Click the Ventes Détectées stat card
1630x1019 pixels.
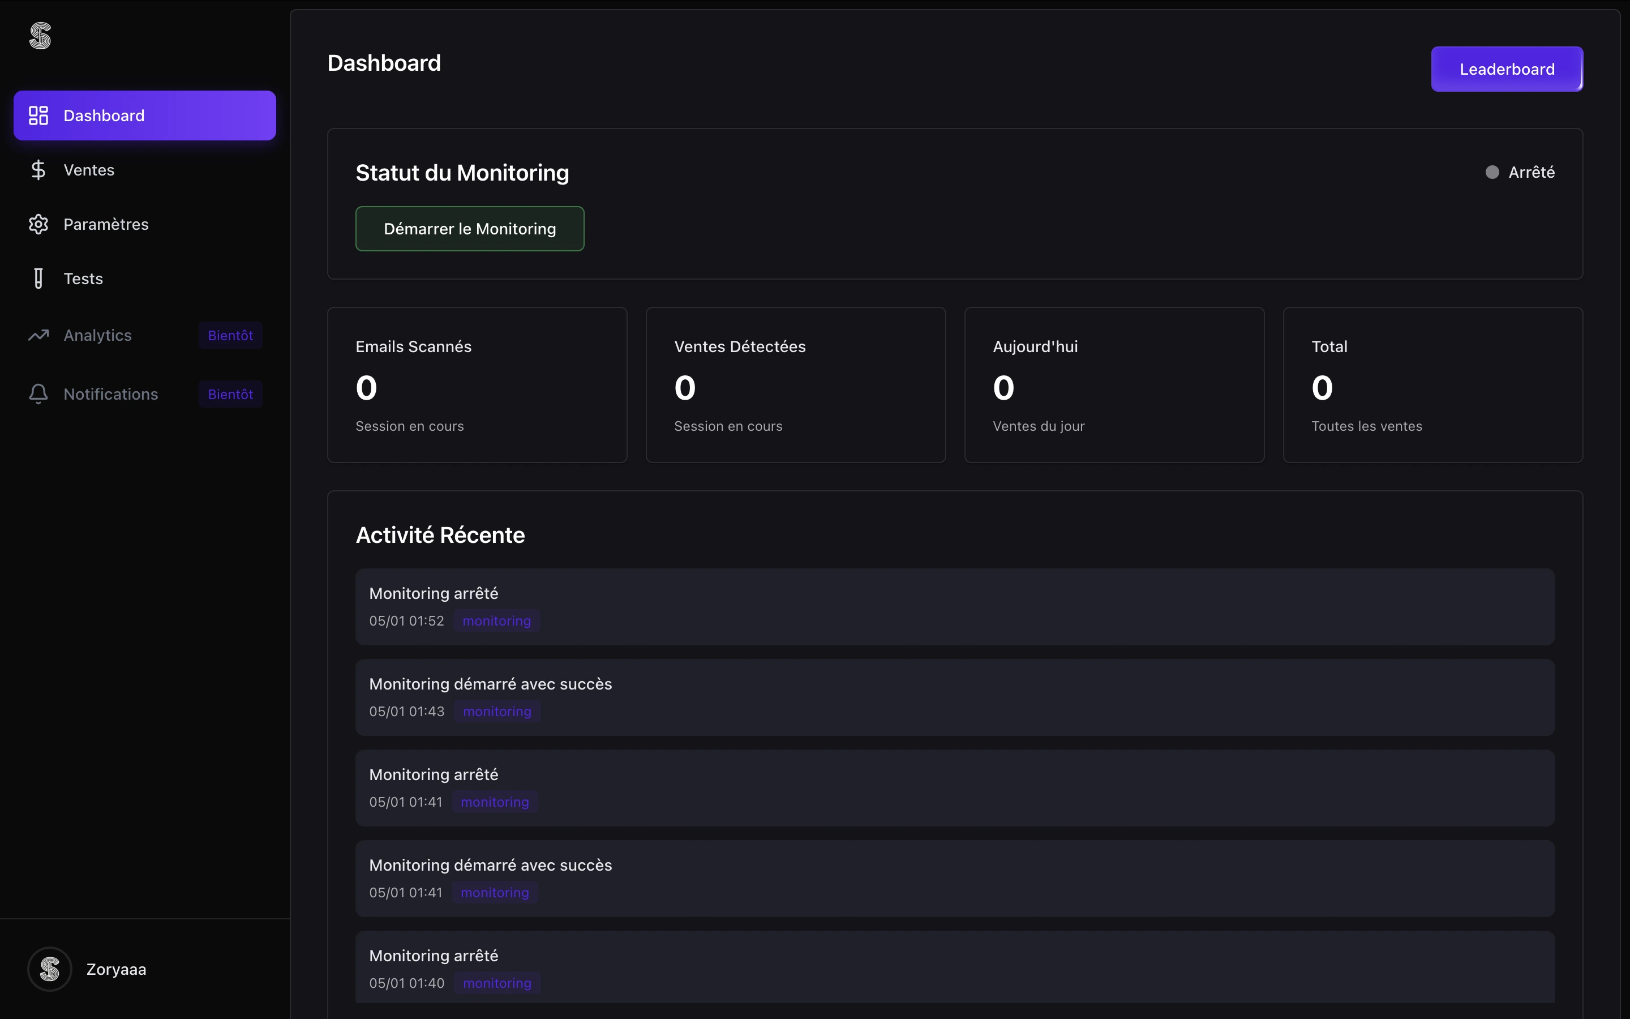point(795,385)
